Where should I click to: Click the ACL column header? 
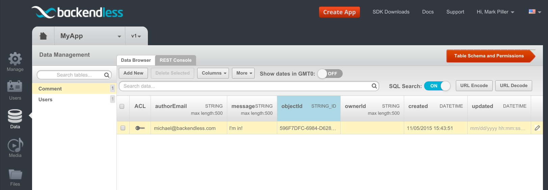(140, 109)
